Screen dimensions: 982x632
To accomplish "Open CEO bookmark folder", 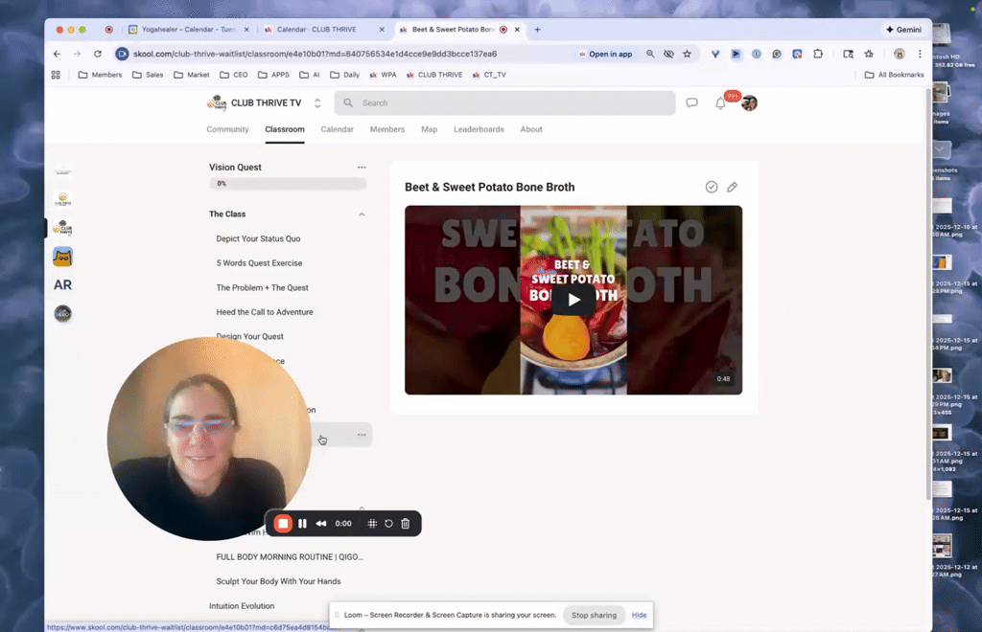I will point(234,75).
